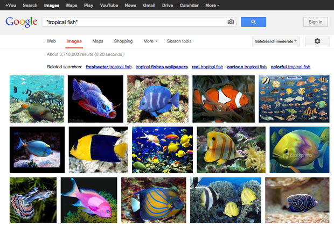Open Search tools options

179,41
